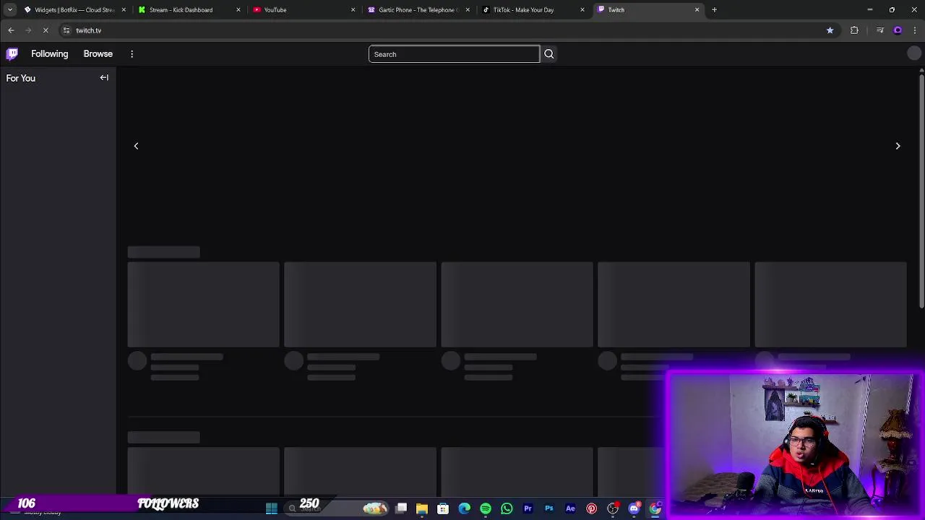Show the next carousel item
This screenshot has height=520, width=925.
point(898,146)
